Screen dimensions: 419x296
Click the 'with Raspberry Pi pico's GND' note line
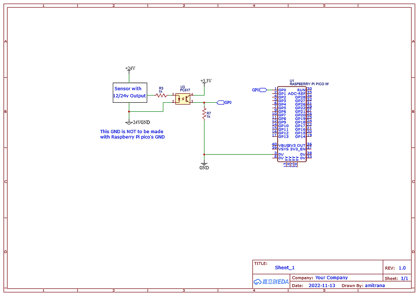coord(132,137)
